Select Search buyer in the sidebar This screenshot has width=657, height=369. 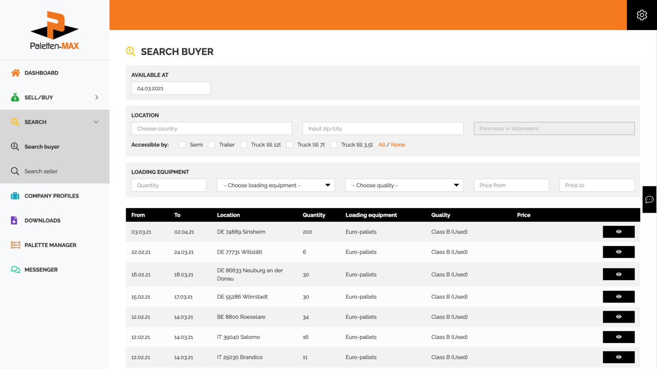(x=42, y=147)
